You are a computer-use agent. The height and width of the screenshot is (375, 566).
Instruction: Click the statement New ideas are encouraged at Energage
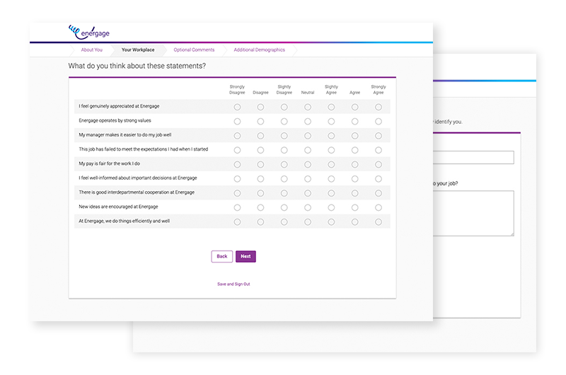(118, 207)
